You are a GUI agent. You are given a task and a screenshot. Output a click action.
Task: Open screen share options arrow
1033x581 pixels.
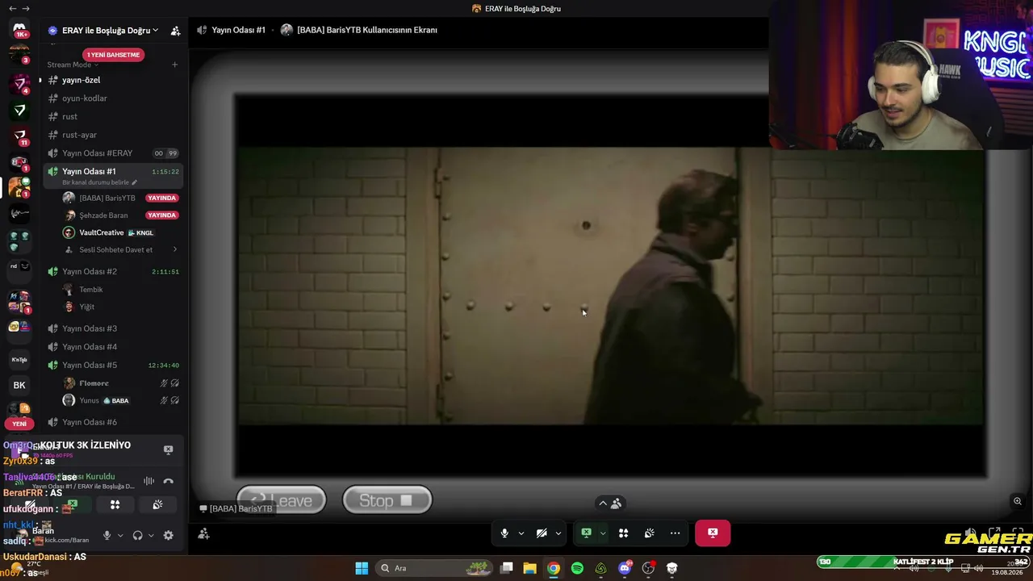602,533
